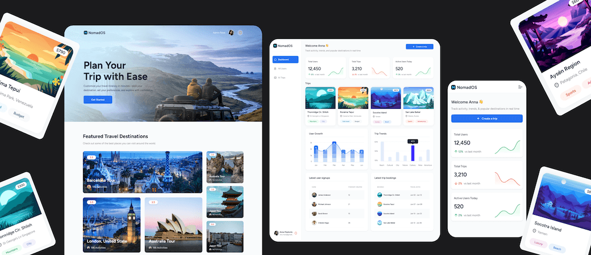This screenshot has width=591, height=255.
Task: Click the Socotra Island booking thumbnail icon
Action: coord(380,213)
